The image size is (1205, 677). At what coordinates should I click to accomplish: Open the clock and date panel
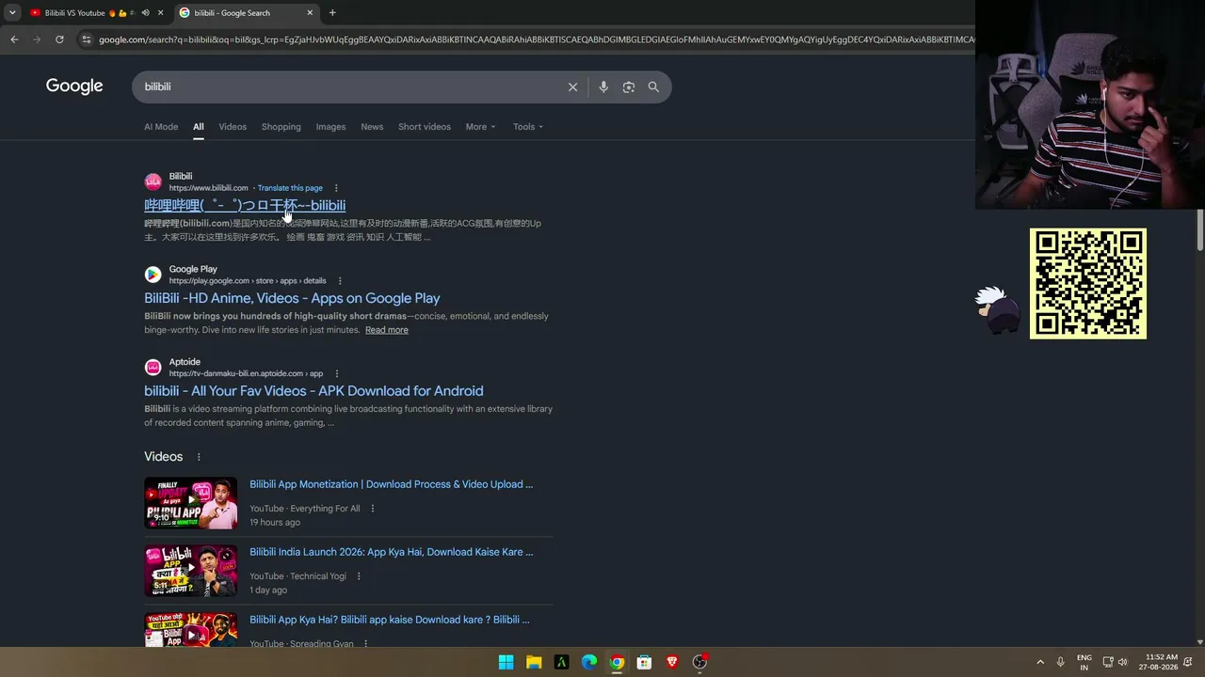click(1158, 662)
